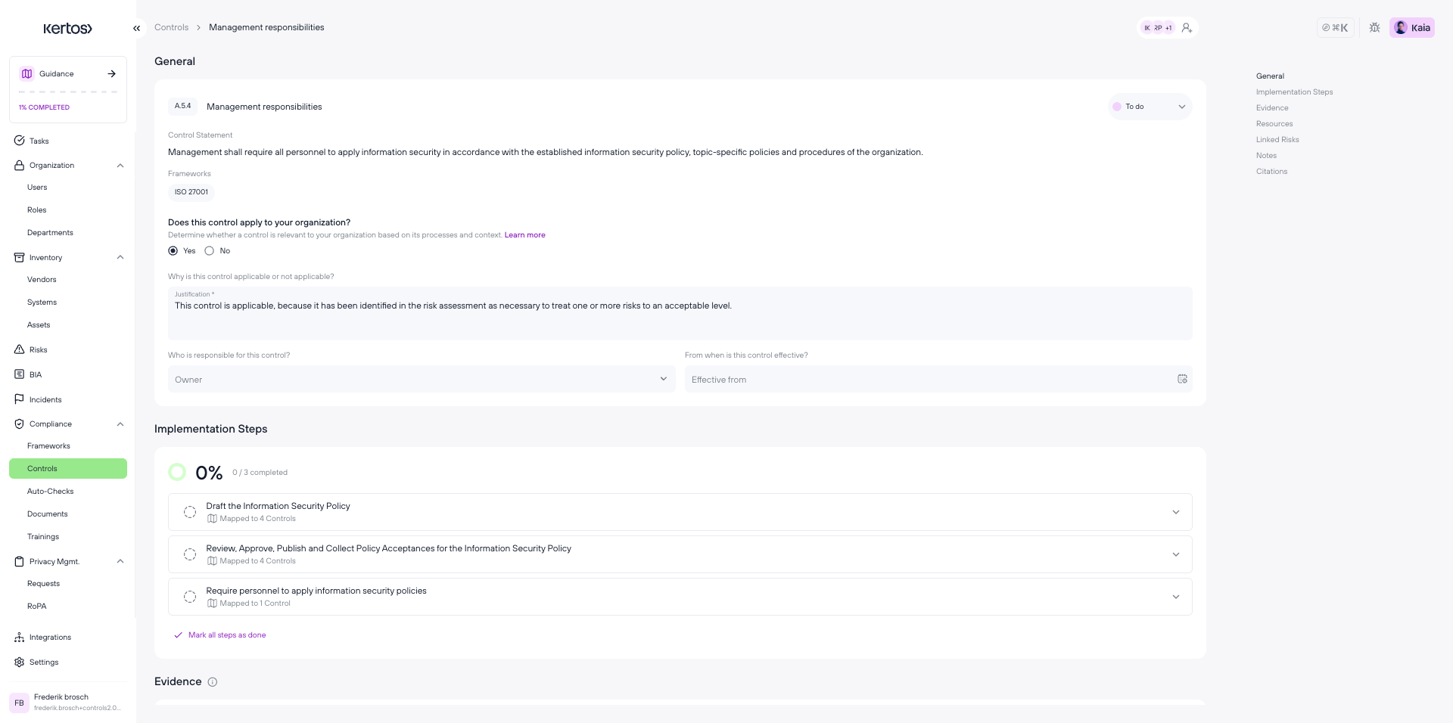Click the Compliance shield icon

pos(20,424)
